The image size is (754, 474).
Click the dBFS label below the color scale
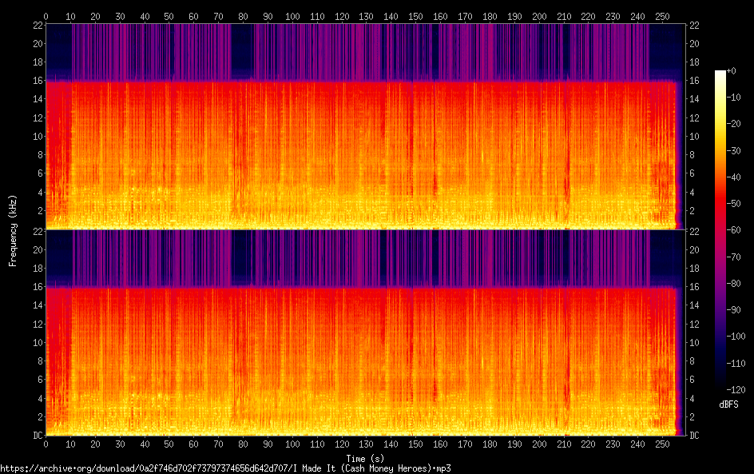[728, 405]
